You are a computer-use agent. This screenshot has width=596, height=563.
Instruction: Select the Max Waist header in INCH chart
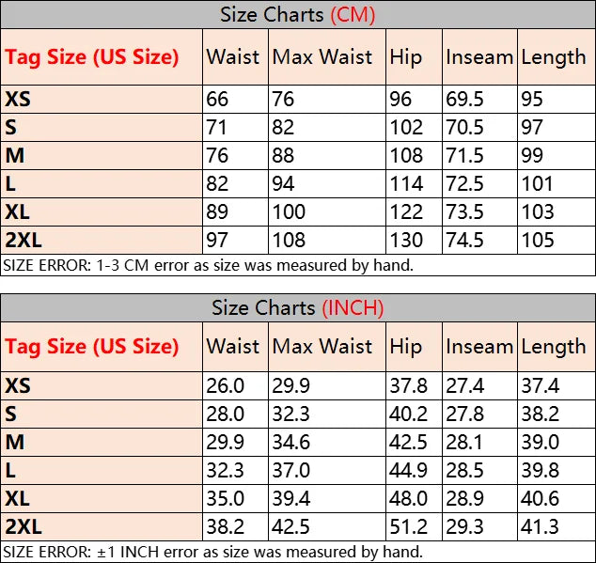click(x=322, y=347)
